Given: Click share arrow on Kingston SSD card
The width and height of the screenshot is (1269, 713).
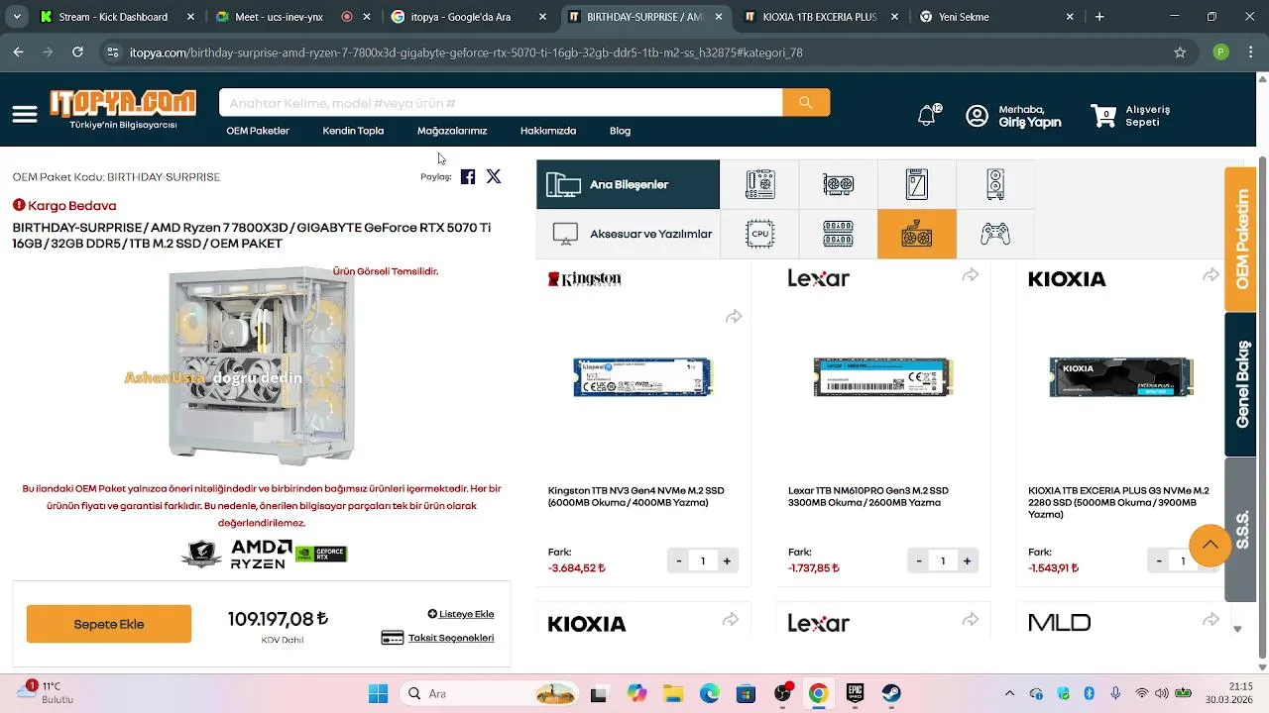Looking at the screenshot, I should (x=734, y=317).
